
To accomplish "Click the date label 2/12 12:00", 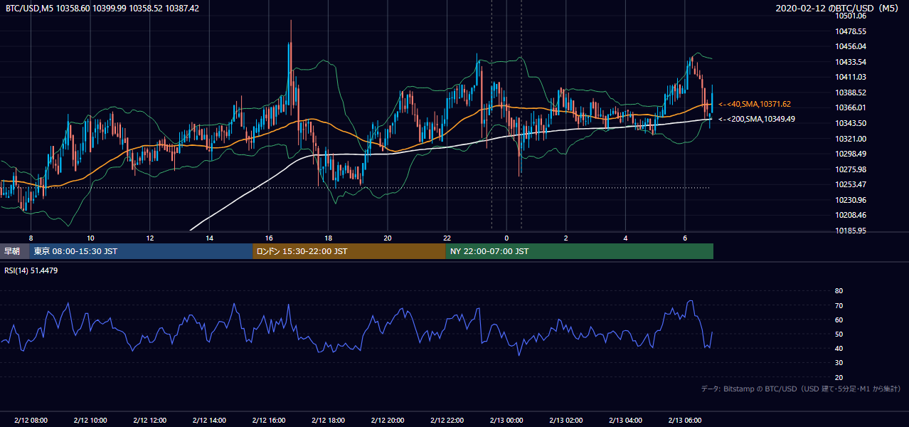I will pos(149,420).
